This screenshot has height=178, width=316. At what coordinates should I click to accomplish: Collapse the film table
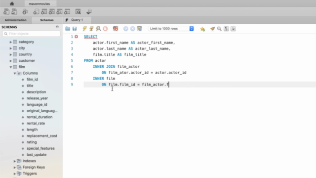point(11,67)
